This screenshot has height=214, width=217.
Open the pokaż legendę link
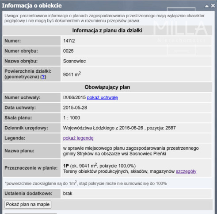pyautogui.click(x=78, y=138)
